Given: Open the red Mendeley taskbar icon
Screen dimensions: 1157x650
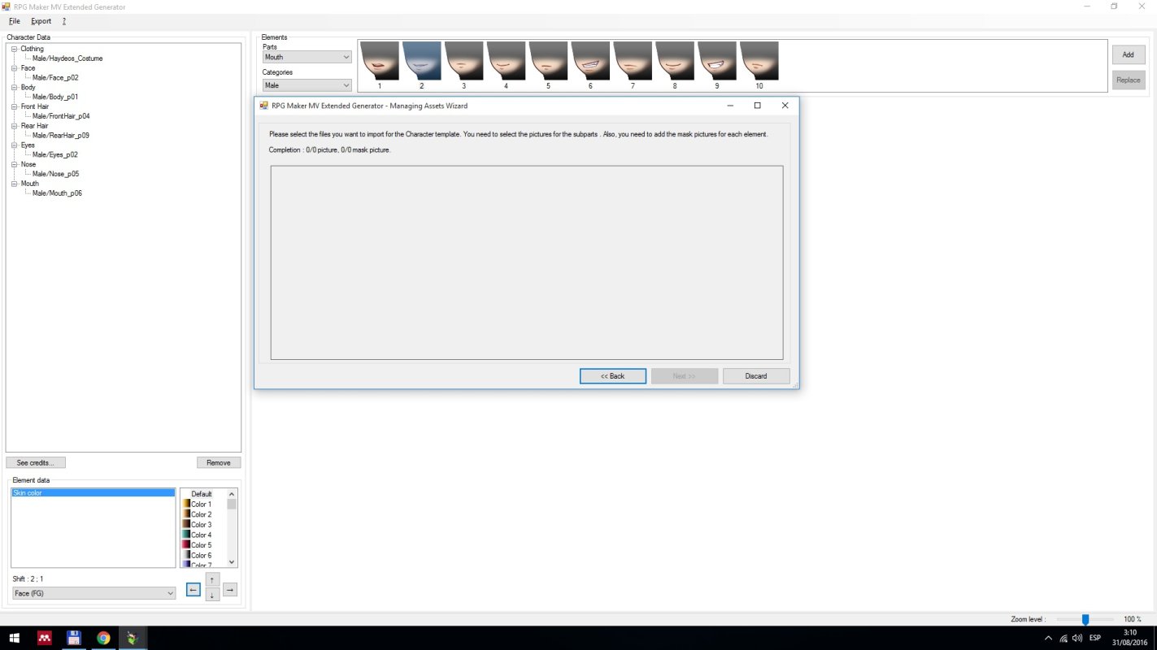Looking at the screenshot, I should (x=45, y=638).
